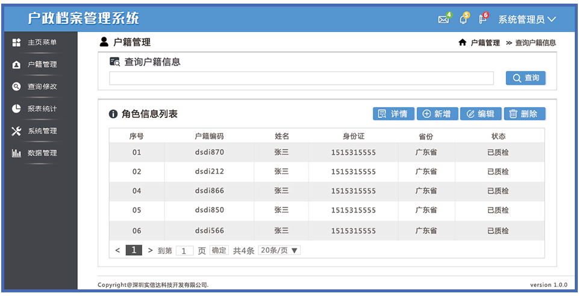Screen dimensions: 579x296
Task: Click 张三 name in row 04
Action: point(281,191)
